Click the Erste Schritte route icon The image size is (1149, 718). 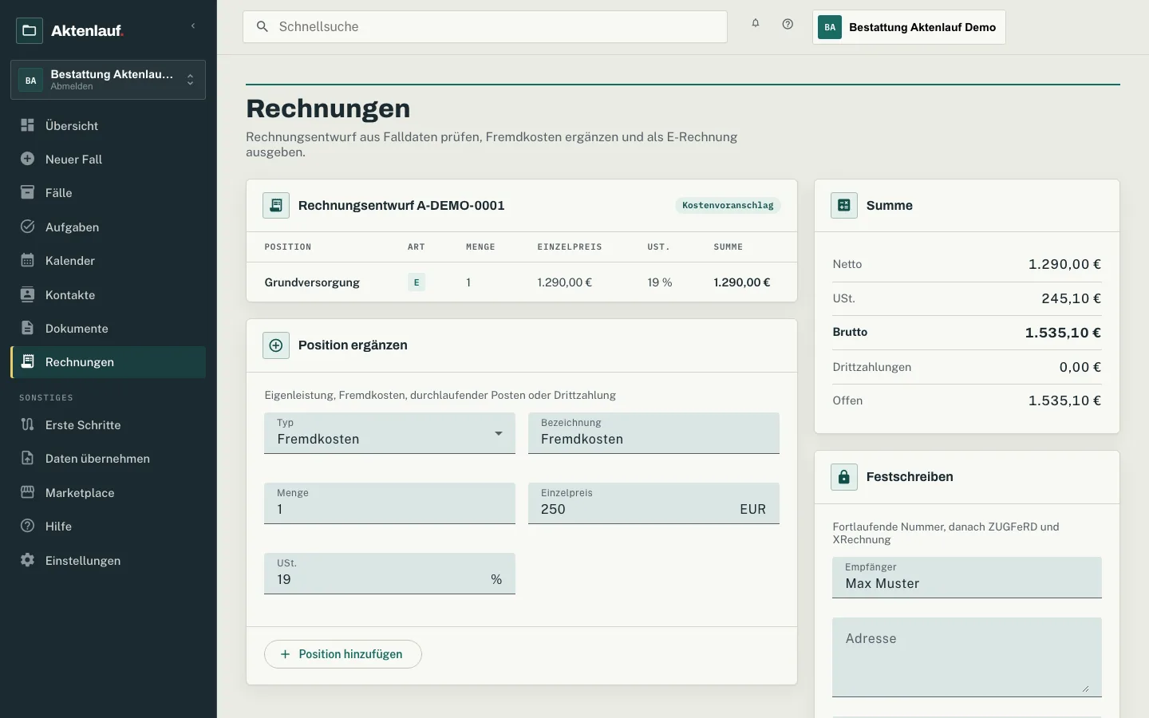[27, 424]
